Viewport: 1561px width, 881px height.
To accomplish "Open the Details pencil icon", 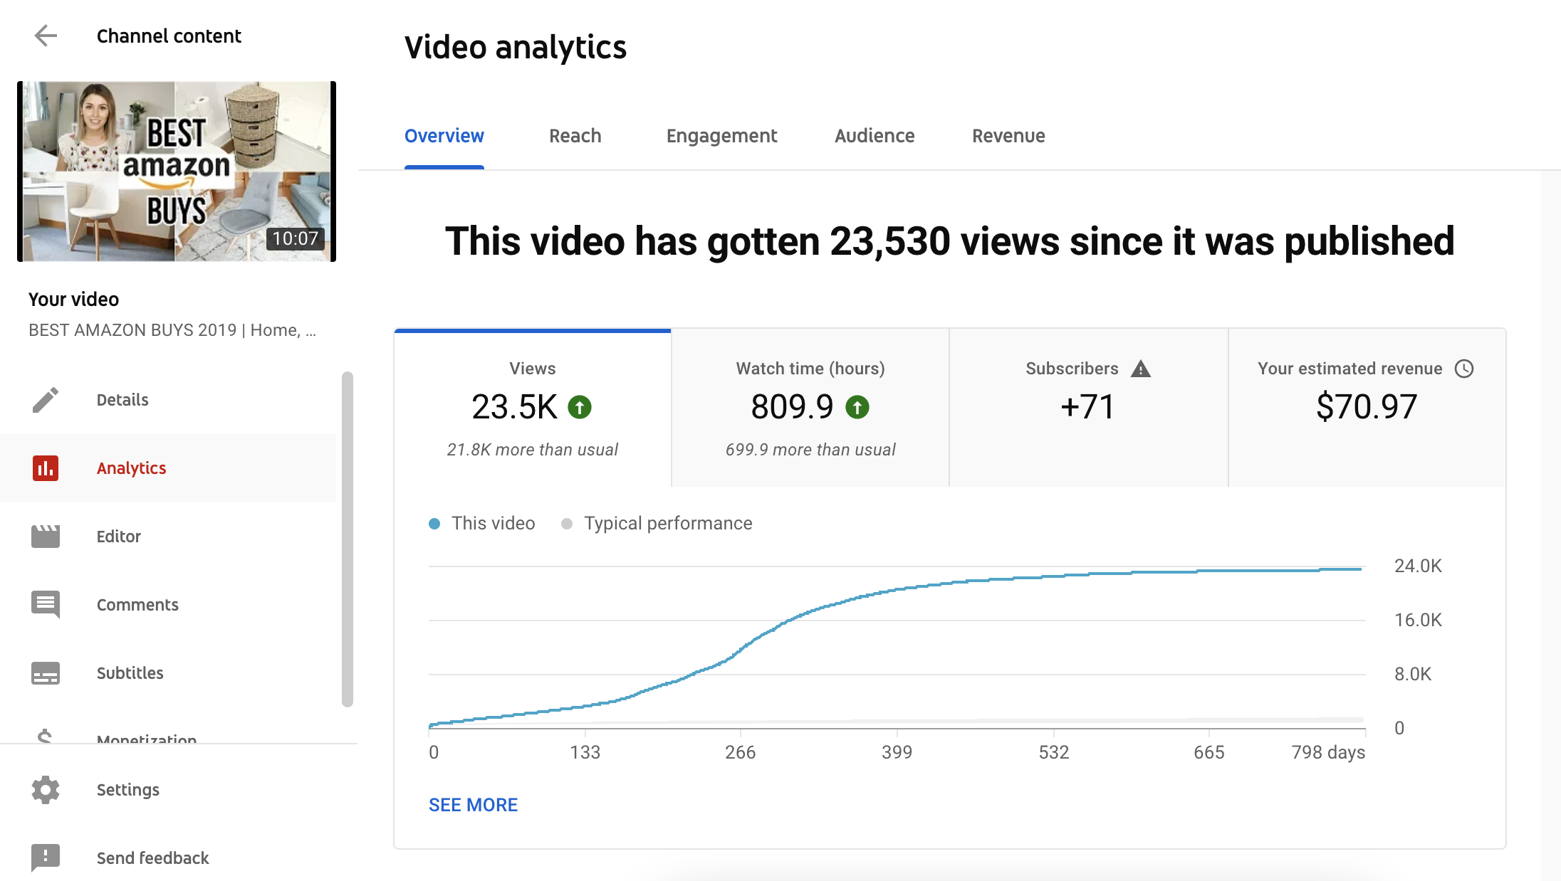I will tap(46, 400).
